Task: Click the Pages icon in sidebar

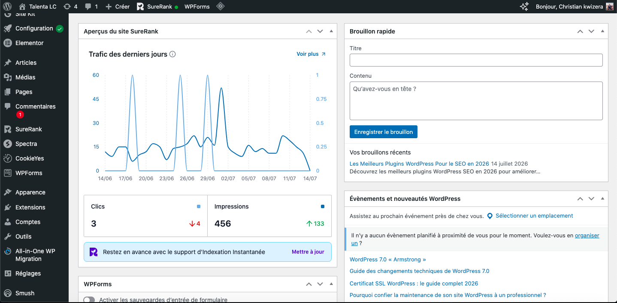Action: coord(7,92)
